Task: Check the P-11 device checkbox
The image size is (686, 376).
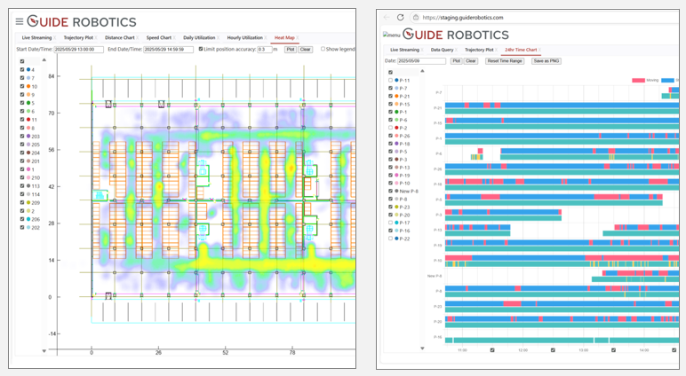Action: (x=390, y=81)
